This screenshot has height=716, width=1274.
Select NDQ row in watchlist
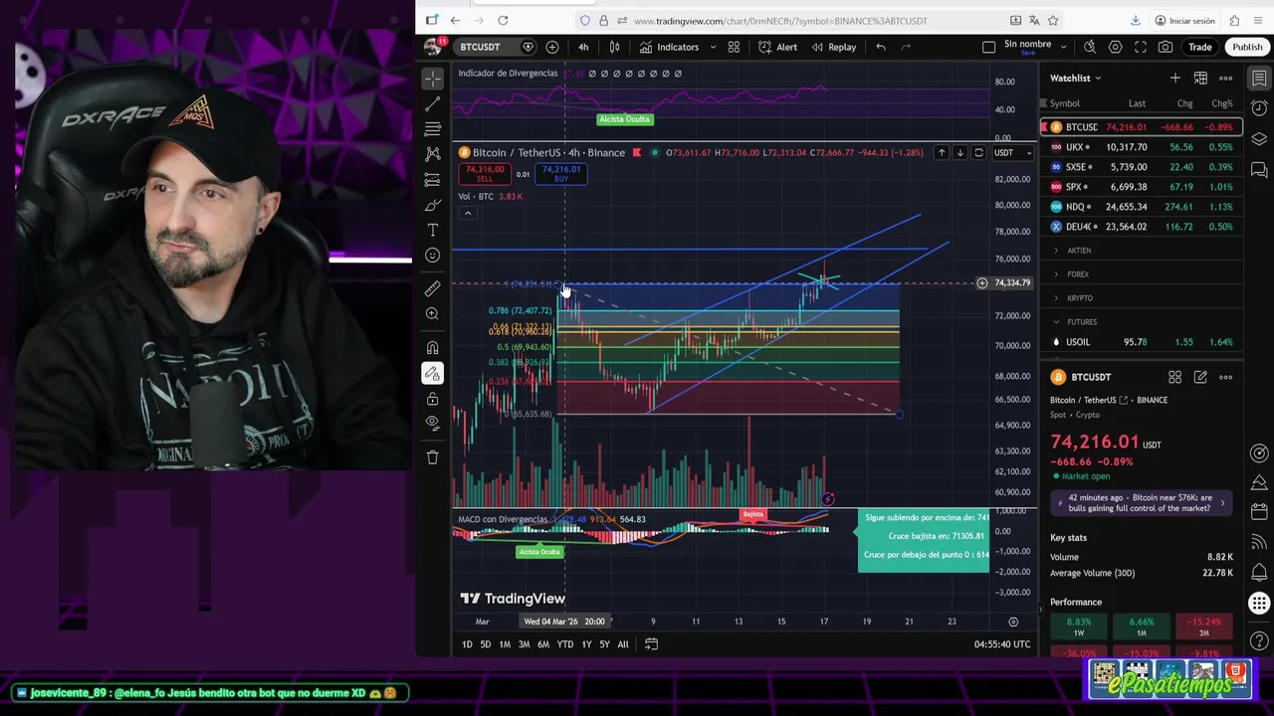(1141, 207)
